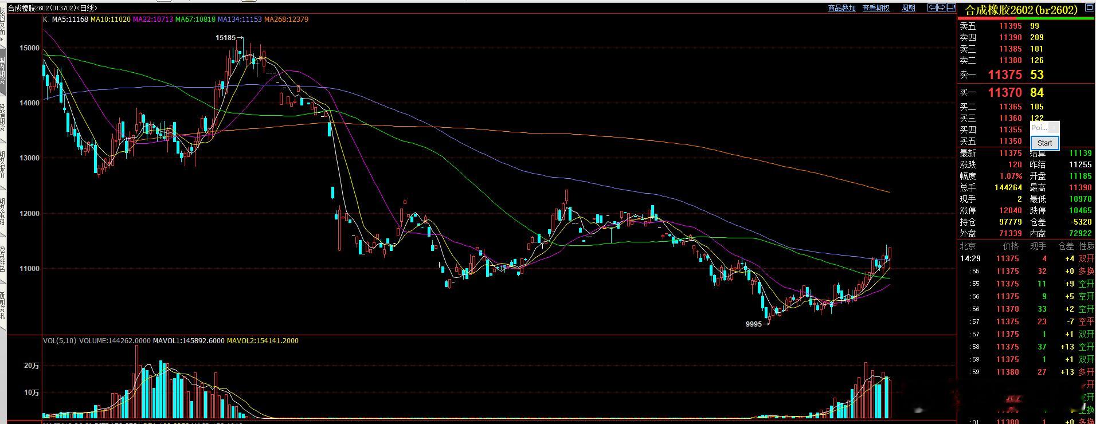Click the 卖四 price 11390

[x=1010, y=37]
